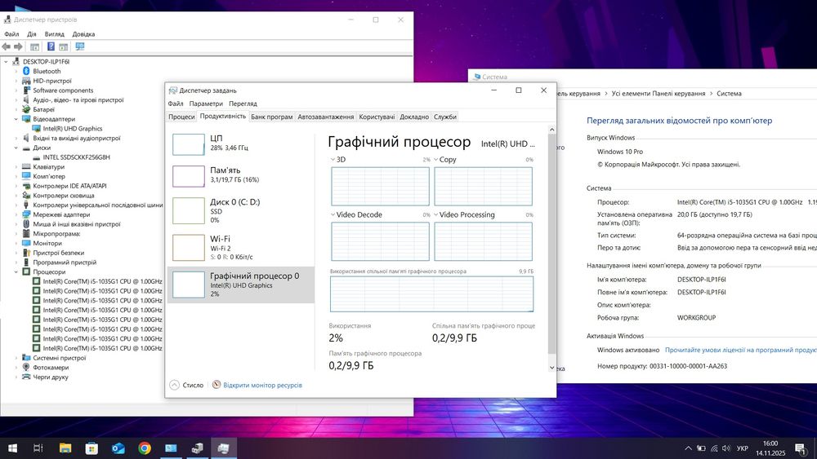This screenshot has height=459, width=817.
Task: Switch to the Процеси tab
Action: (x=181, y=117)
